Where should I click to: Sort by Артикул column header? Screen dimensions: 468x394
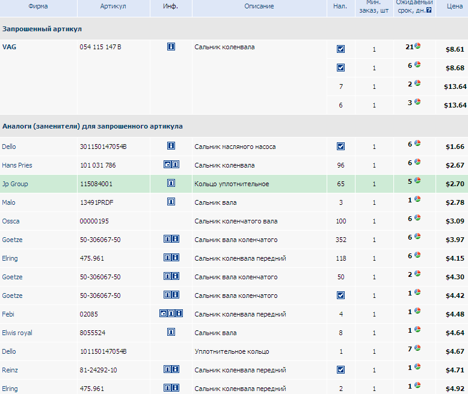click(113, 6)
